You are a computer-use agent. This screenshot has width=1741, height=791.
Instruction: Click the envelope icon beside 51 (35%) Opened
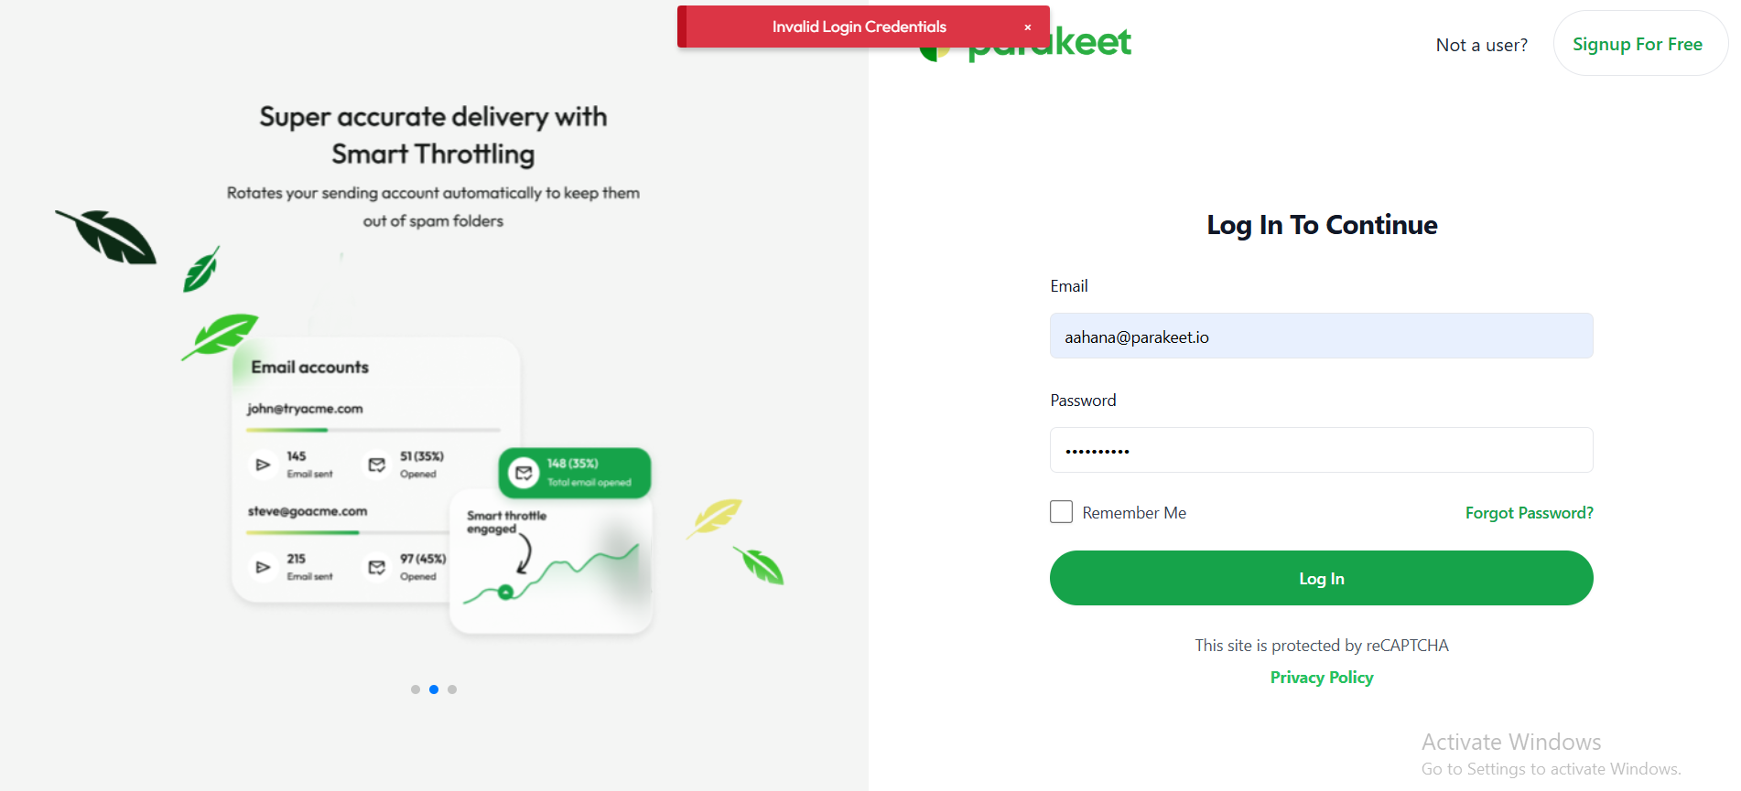coord(376,465)
